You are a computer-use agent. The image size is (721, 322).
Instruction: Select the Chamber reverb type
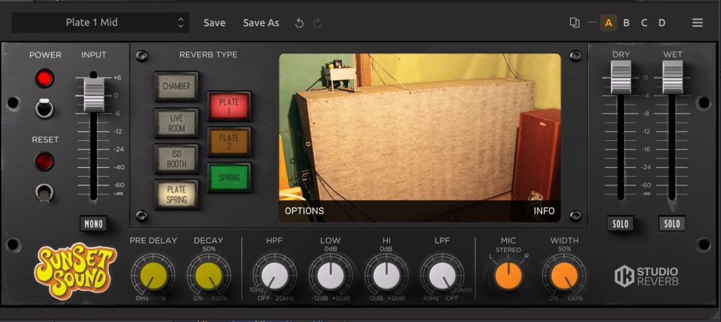[177, 87]
